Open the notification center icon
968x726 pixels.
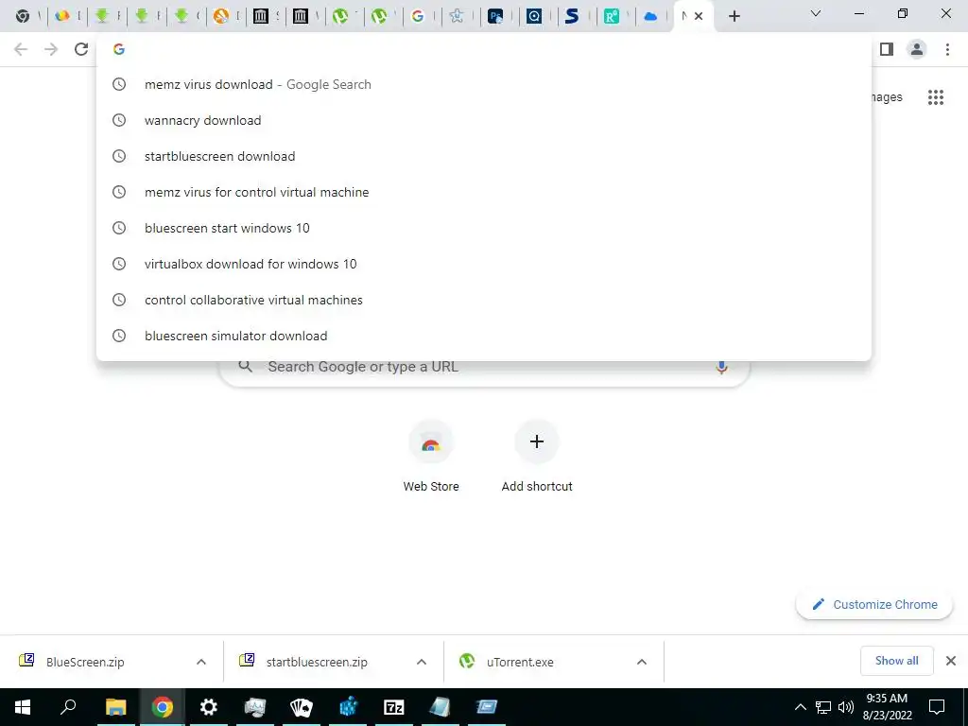(x=937, y=707)
